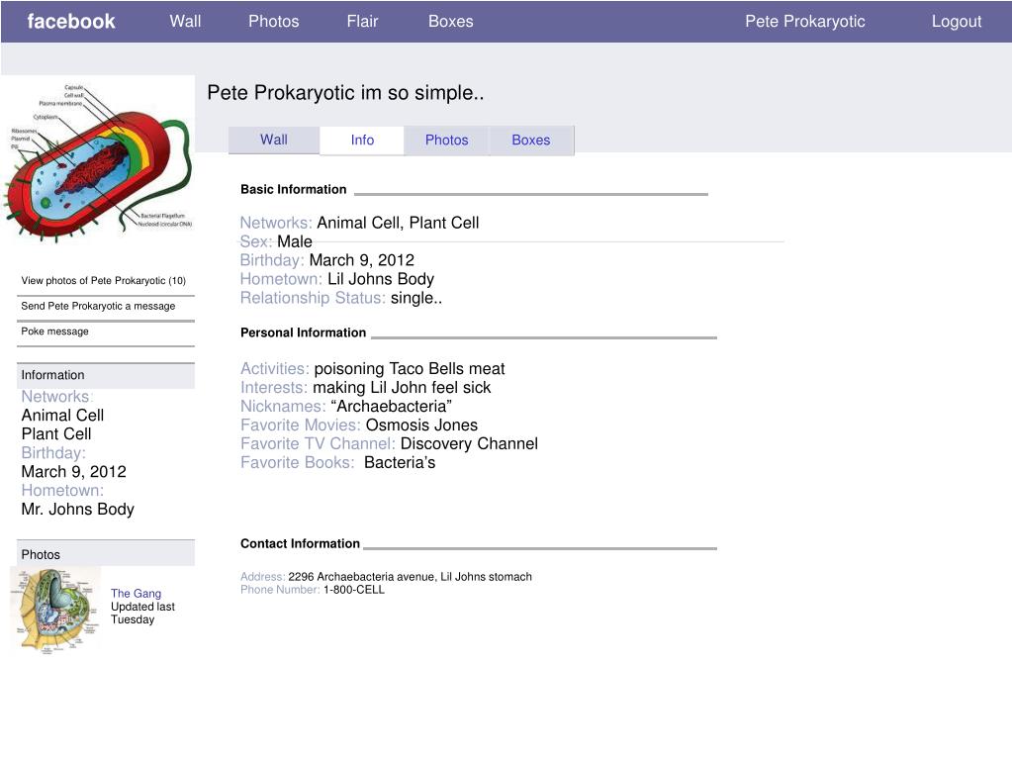Click the Relationship Status value 'single..'
This screenshot has height=759, width=1012.
click(x=416, y=298)
